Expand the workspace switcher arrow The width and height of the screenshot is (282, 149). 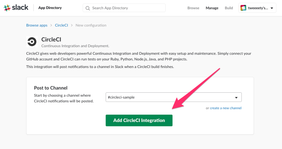coord(272,8)
